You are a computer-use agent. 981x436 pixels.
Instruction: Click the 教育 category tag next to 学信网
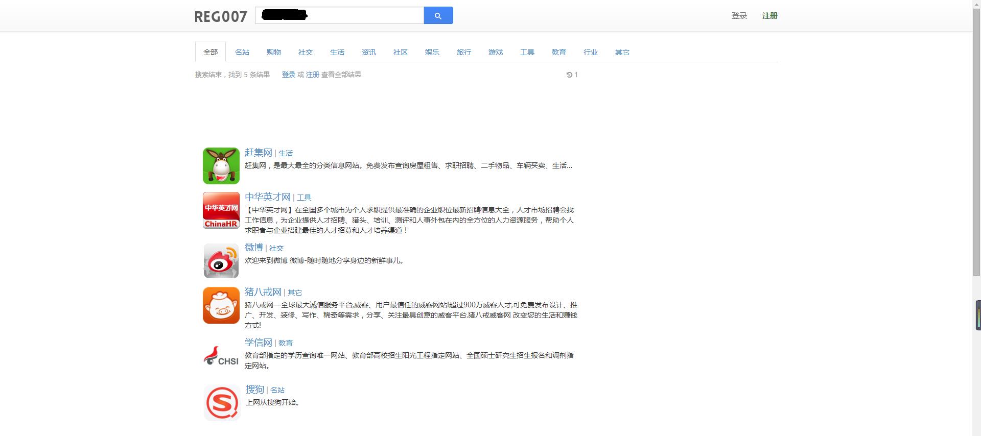click(286, 343)
